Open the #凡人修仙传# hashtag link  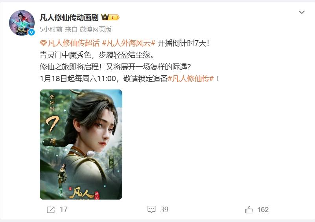191,78
